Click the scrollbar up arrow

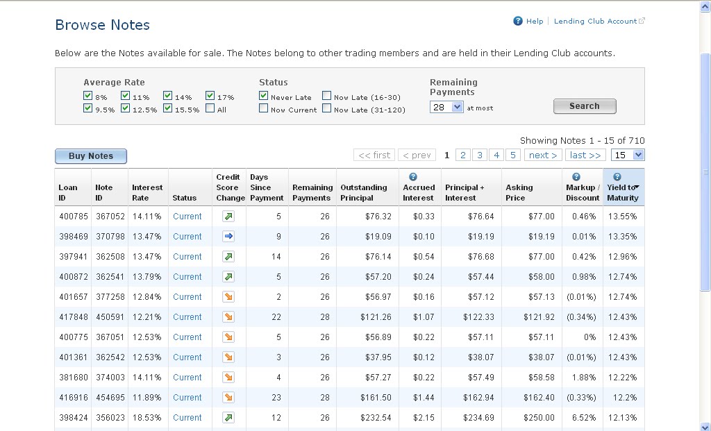705,7
